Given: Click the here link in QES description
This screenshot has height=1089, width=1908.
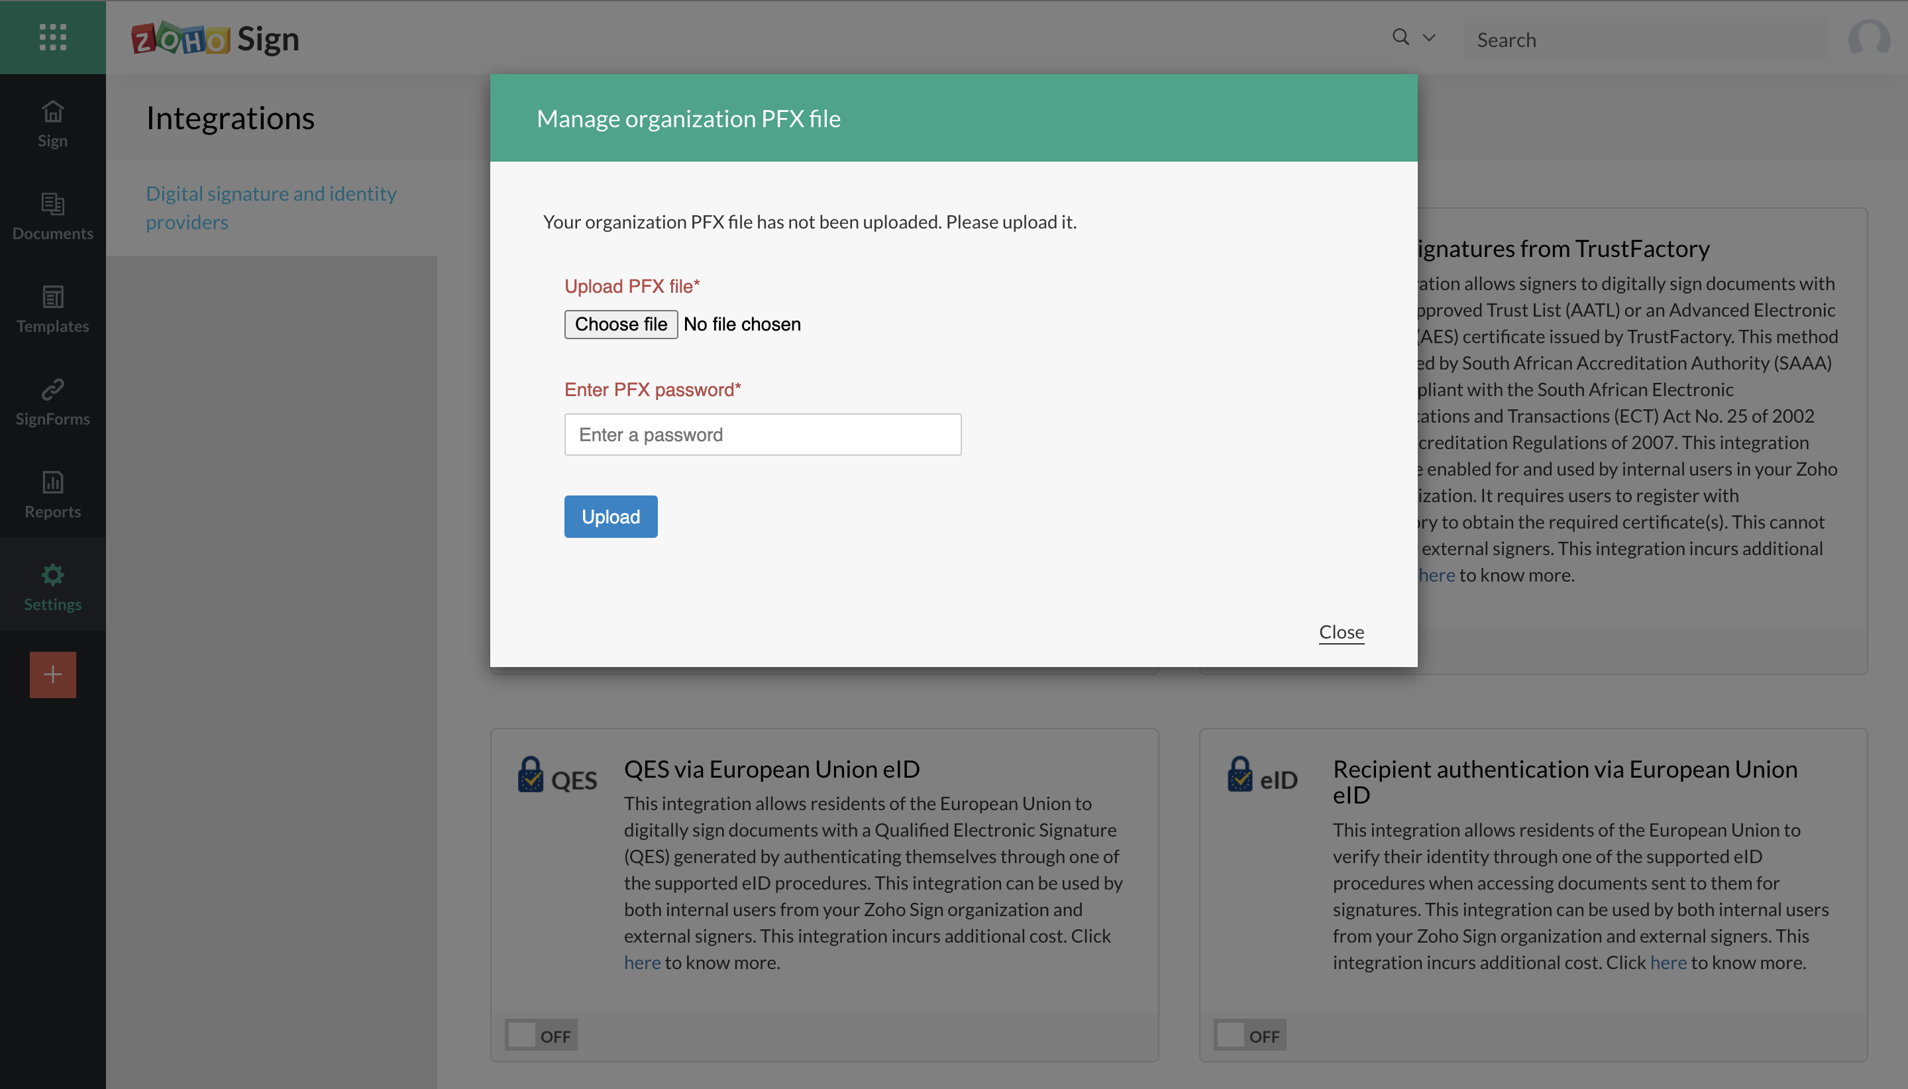Looking at the screenshot, I should (x=642, y=962).
